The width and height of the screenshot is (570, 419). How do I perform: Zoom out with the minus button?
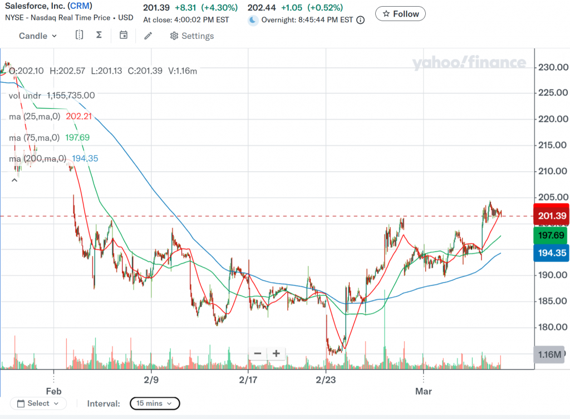(x=257, y=353)
